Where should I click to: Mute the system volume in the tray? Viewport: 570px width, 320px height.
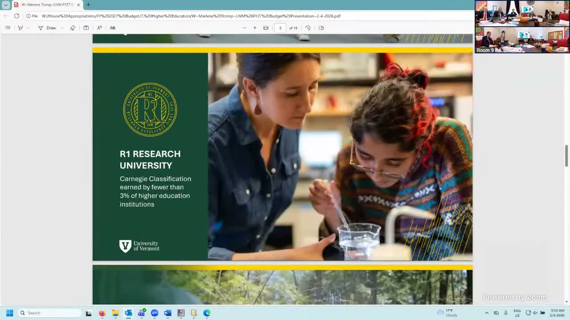[x=536, y=312]
